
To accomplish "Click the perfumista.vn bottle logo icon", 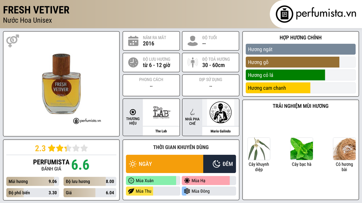I will (x=284, y=14).
